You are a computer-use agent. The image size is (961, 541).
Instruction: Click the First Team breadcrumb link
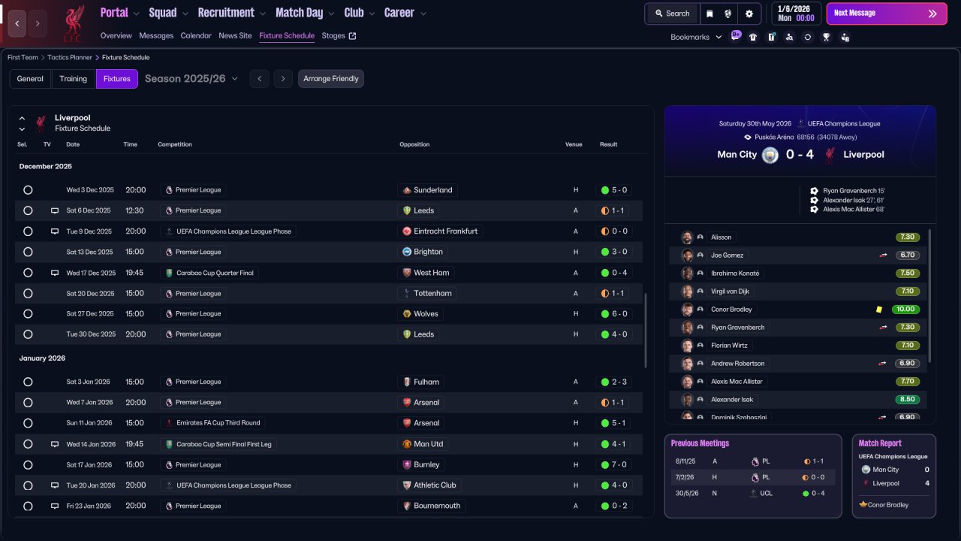(23, 57)
